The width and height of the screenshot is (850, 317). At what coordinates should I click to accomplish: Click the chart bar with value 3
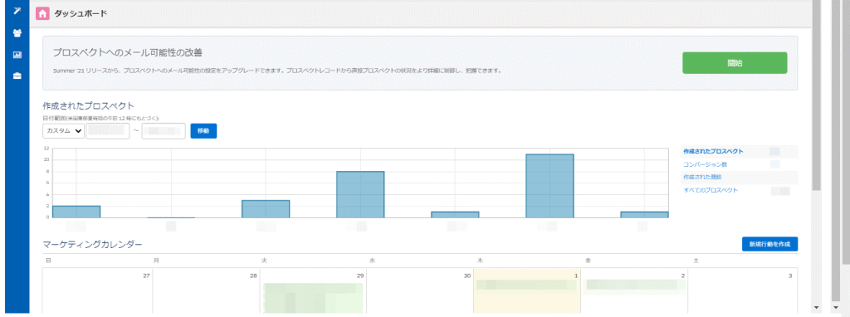coord(266,209)
